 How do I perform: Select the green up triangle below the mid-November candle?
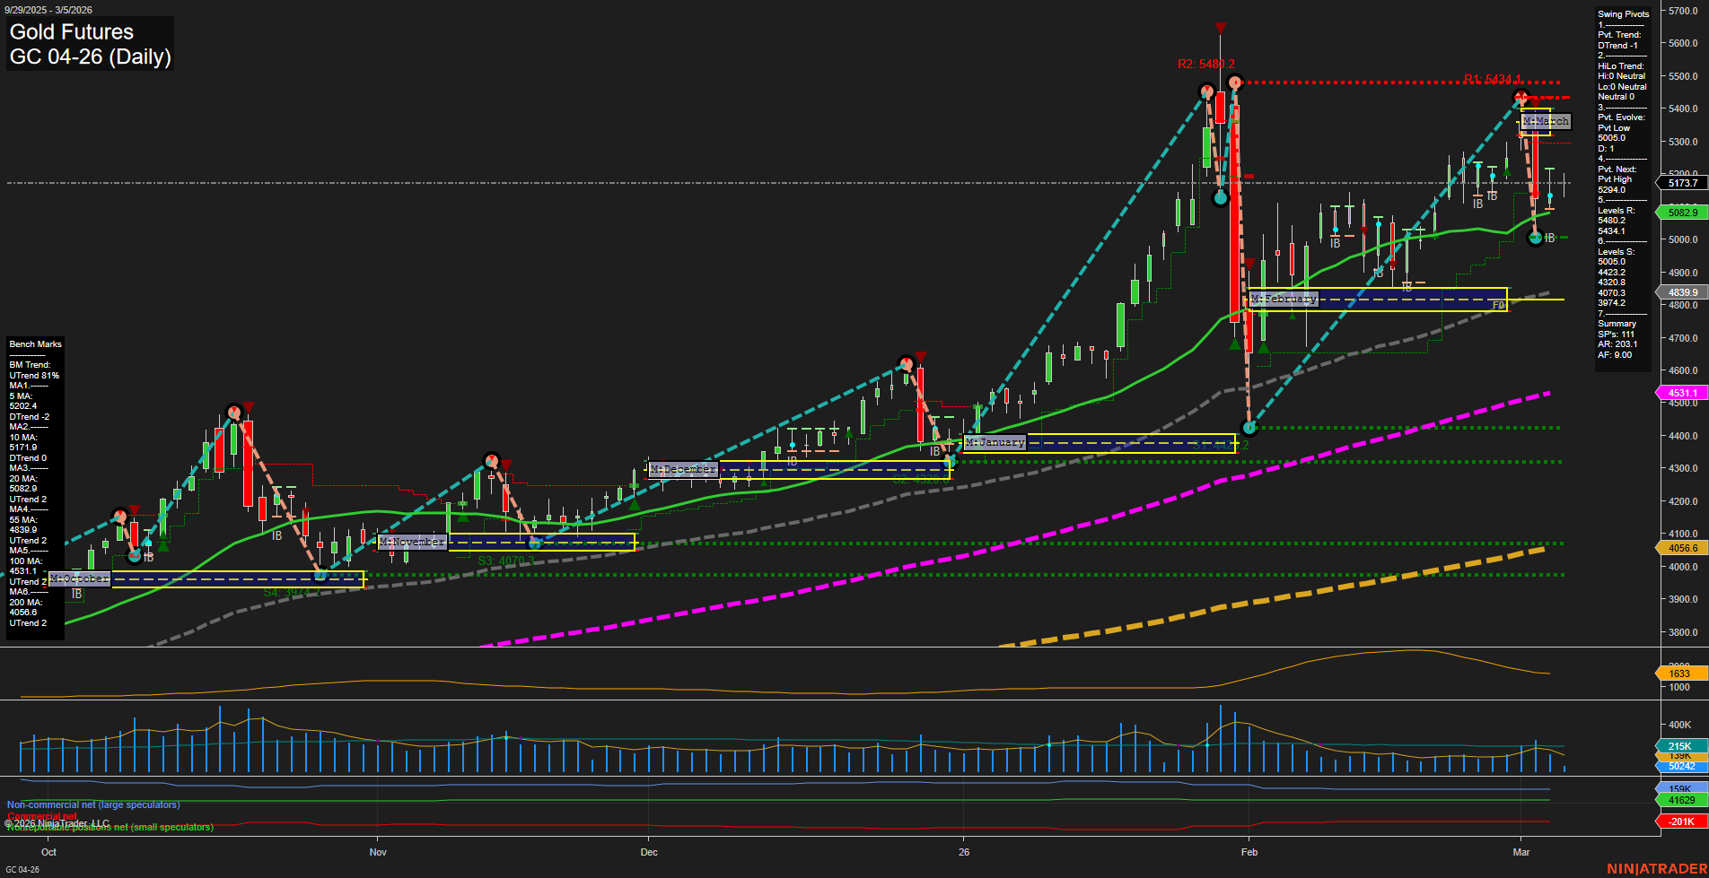[x=463, y=517]
